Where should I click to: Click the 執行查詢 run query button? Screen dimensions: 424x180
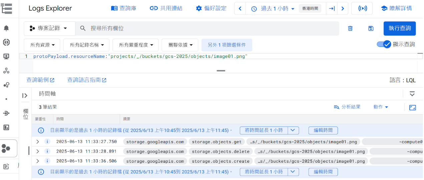click(400, 28)
